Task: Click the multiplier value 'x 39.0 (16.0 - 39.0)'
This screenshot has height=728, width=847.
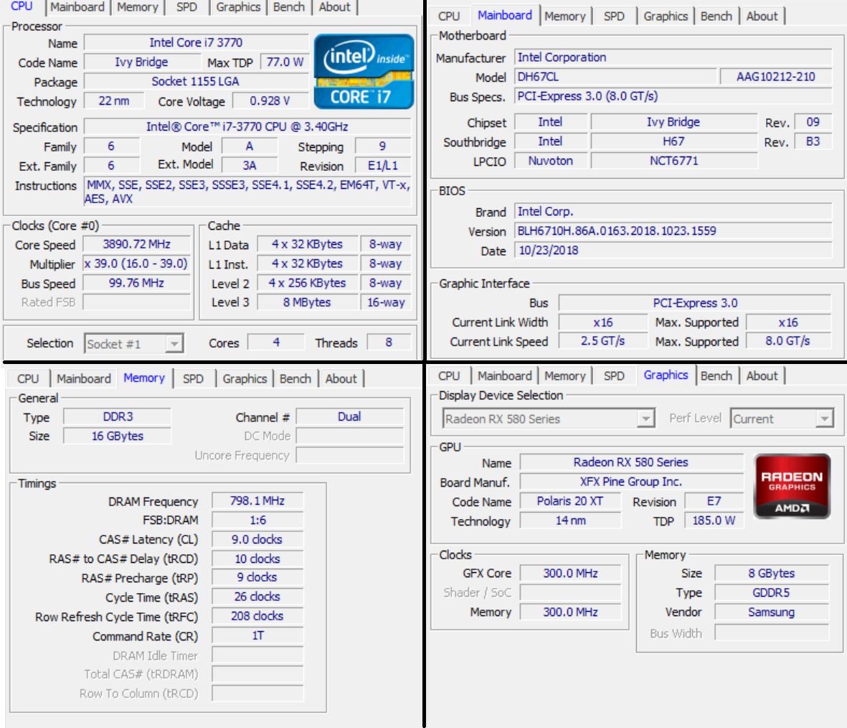Action: tap(136, 263)
